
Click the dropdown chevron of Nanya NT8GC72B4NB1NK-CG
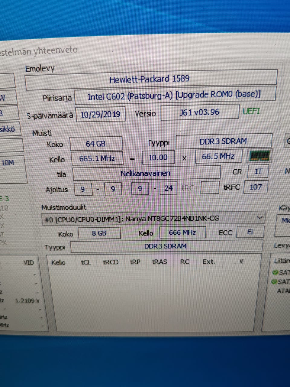[259, 218]
